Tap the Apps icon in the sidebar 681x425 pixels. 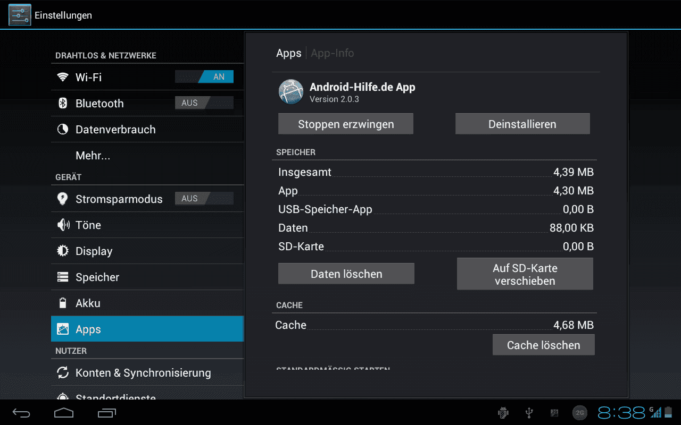point(63,329)
